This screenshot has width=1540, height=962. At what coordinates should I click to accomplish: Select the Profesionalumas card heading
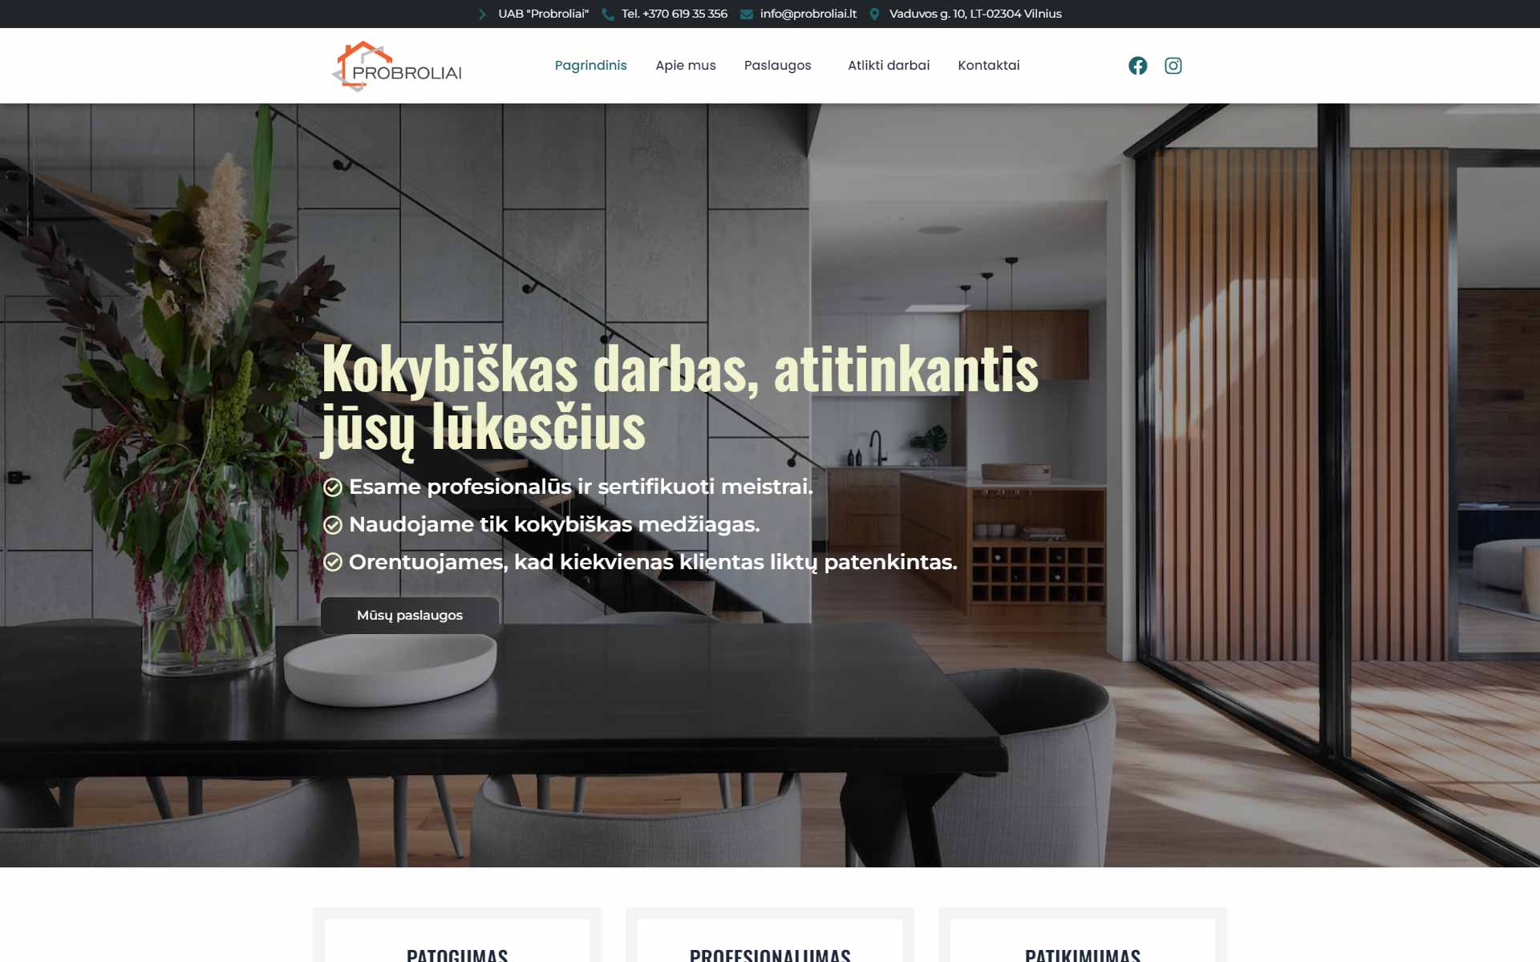coord(770,954)
